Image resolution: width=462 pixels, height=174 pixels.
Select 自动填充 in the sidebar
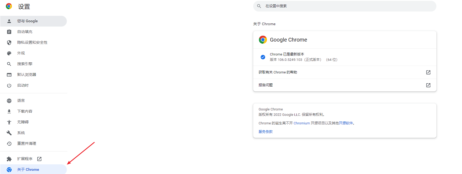pos(25,32)
